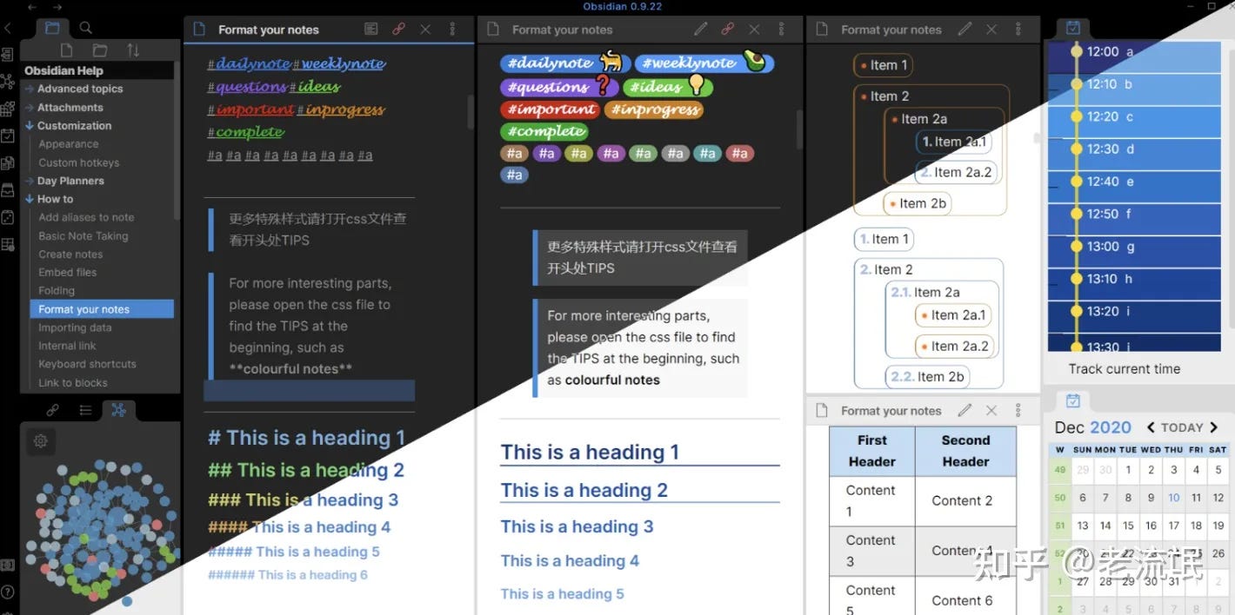Screen dimensions: 1235x615
Task: Open graph view from the left ribbon
Action: [x=8, y=82]
